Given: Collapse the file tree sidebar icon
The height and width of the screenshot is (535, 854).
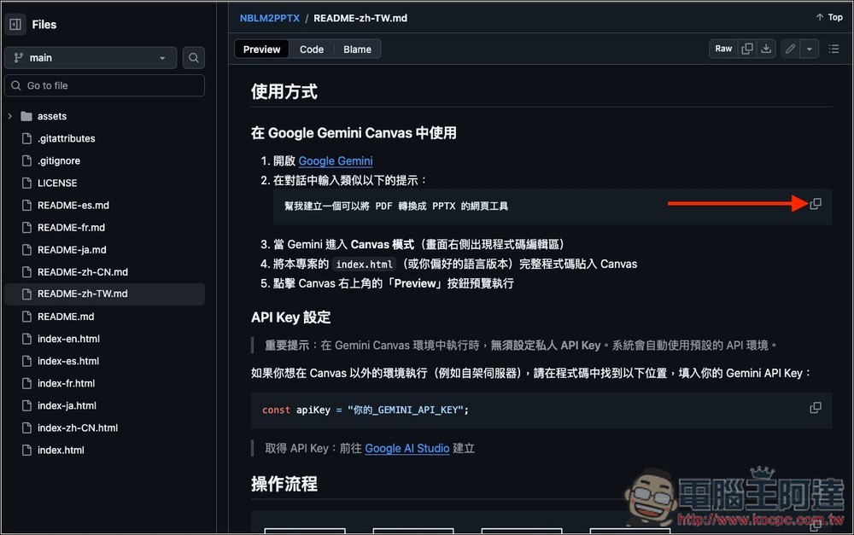Looking at the screenshot, I should point(15,25).
